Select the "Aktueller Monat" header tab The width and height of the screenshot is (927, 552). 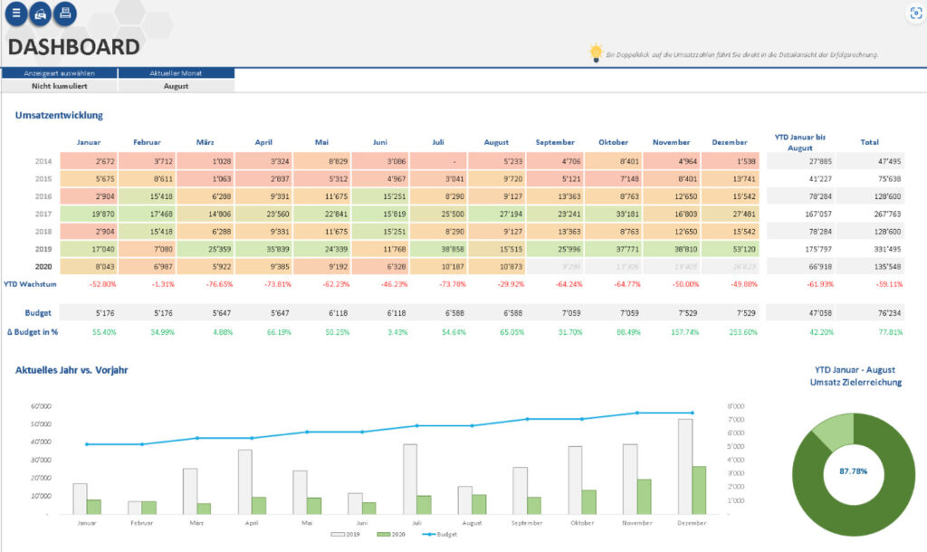click(x=176, y=72)
